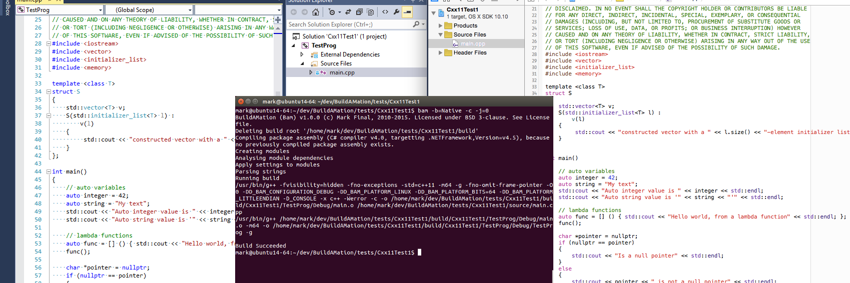This screenshot has height=283, width=850.
Task: Open Properties via the wrench icon
Action: (x=397, y=12)
